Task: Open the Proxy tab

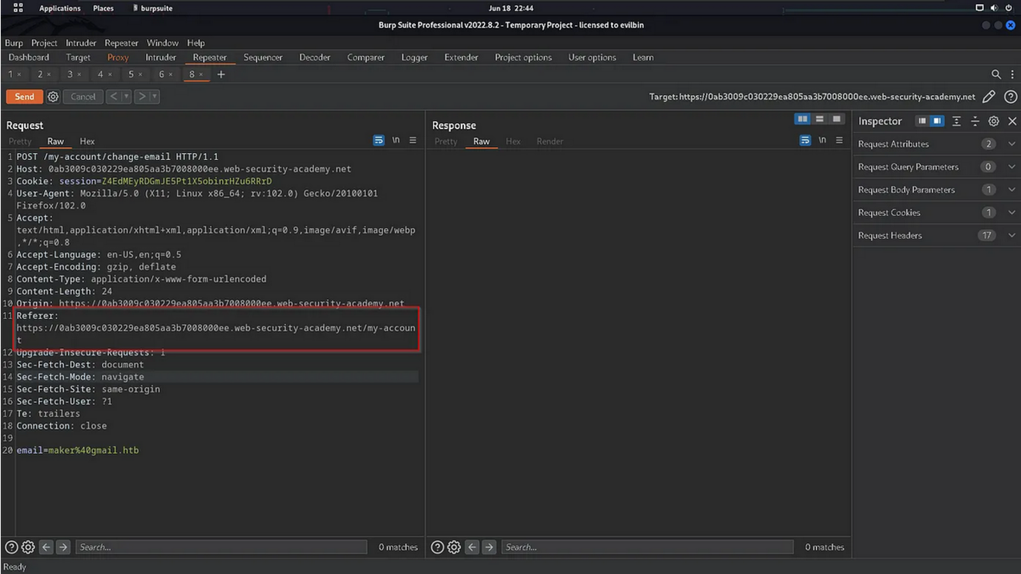Action: coord(117,57)
